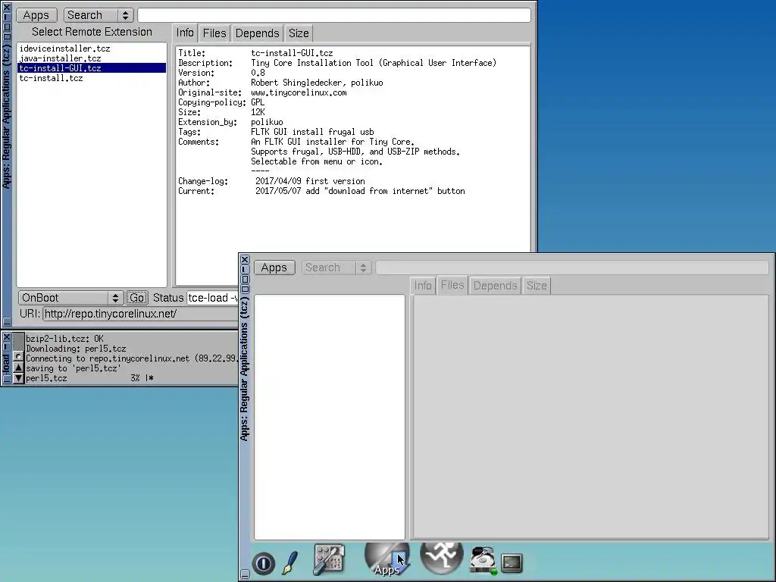
Task: Click the Status field showing tce-load
Action: coord(213,298)
